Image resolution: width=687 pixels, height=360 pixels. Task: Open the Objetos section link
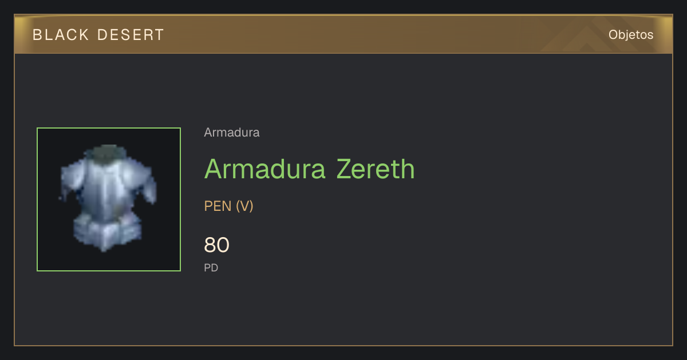click(x=631, y=34)
